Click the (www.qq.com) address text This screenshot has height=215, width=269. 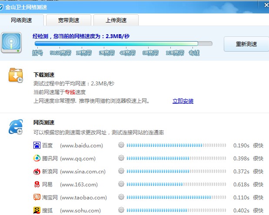tap(78, 159)
